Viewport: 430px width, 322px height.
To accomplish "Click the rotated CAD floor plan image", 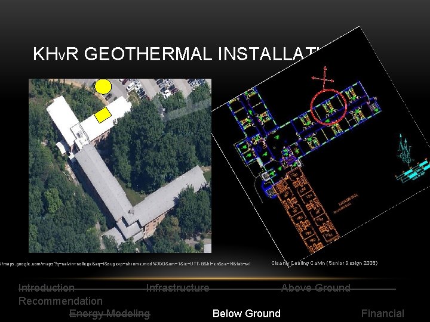I will (321, 147).
